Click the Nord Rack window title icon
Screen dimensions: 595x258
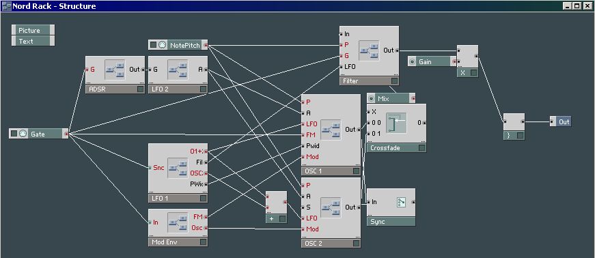pos(6,6)
